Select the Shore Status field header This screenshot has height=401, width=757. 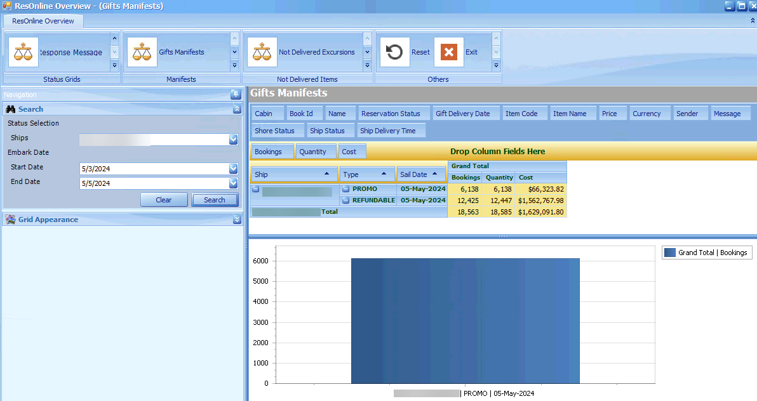pos(278,130)
